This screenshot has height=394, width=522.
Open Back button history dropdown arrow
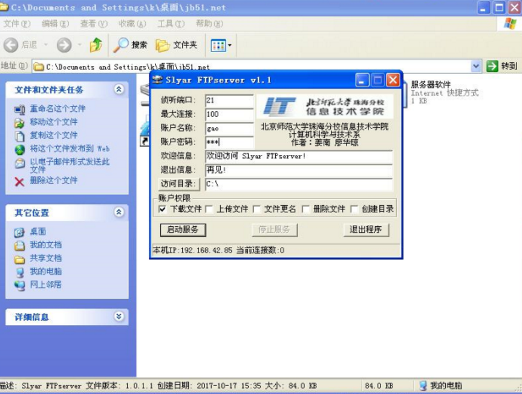45,45
